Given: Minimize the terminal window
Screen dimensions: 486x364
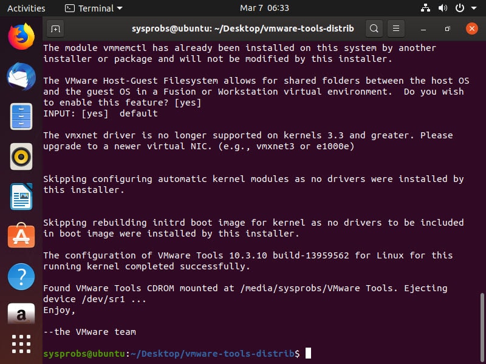Looking at the screenshot, I should click(x=423, y=29).
